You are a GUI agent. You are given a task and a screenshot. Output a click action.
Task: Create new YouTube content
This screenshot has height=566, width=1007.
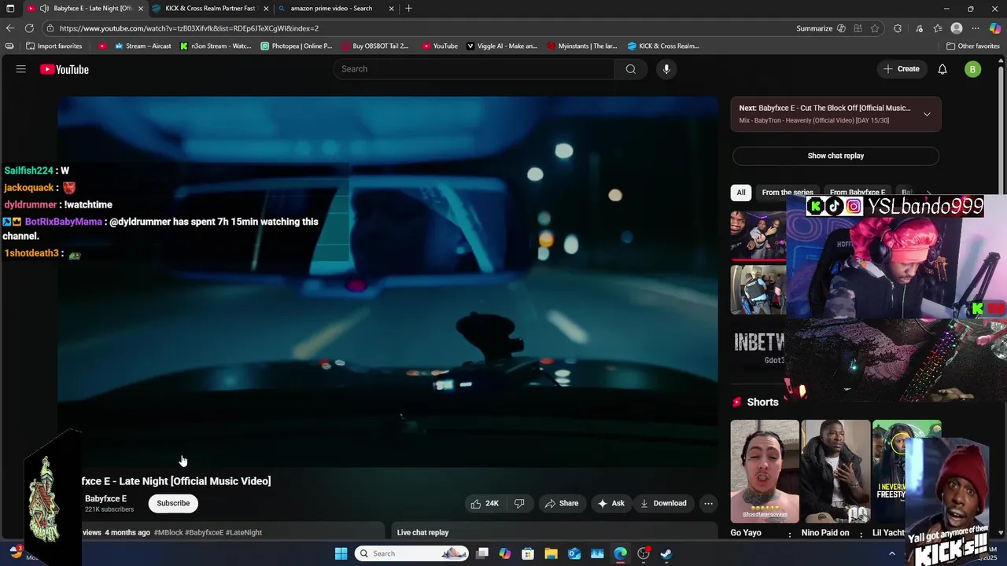(x=902, y=69)
